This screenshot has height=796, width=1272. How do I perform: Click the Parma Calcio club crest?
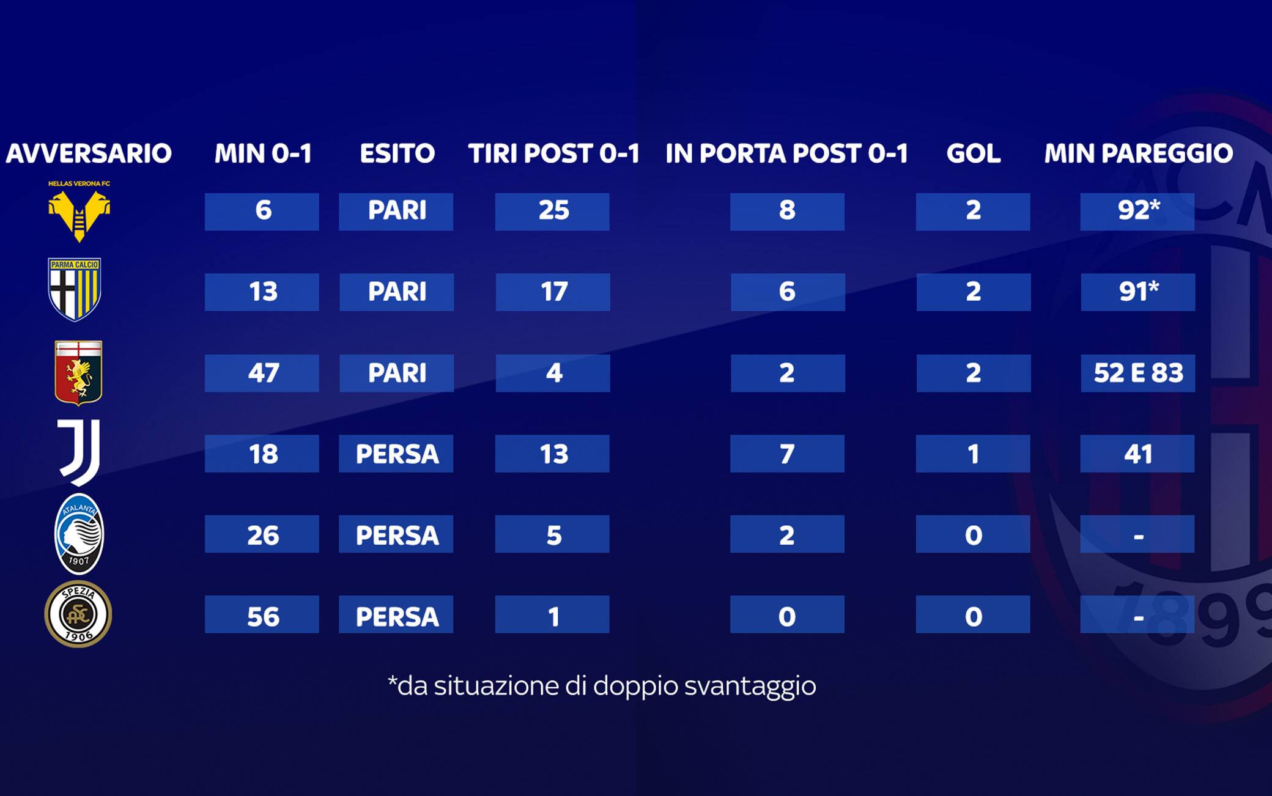coord(75,290)
